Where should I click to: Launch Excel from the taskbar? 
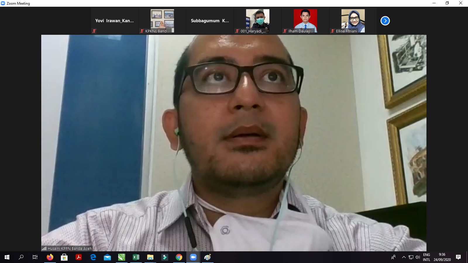(x=136, y=257)
